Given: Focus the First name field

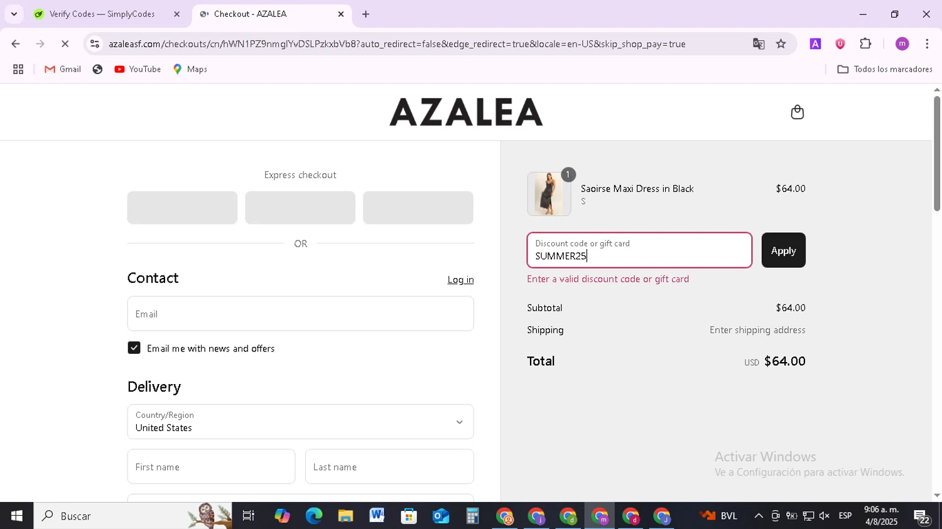Looking at the screenshot, I should point(211,467).
